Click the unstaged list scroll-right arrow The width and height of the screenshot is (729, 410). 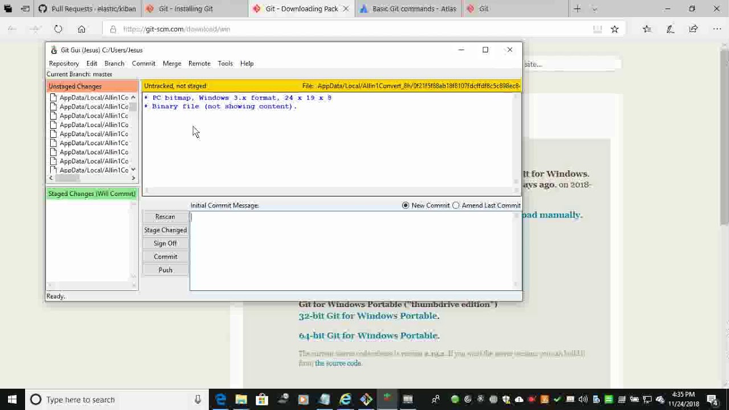[133, 178]
